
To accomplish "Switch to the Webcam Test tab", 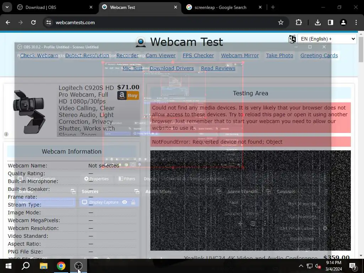I will tap(140, 7).
